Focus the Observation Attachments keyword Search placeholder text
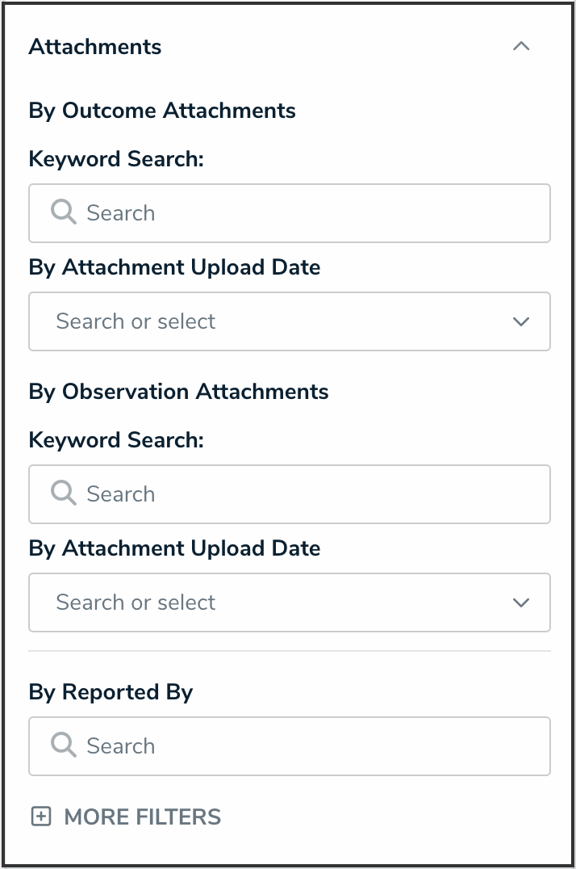Image resolution: width=576 pixels, height=869 pixels. click(121, 494)
